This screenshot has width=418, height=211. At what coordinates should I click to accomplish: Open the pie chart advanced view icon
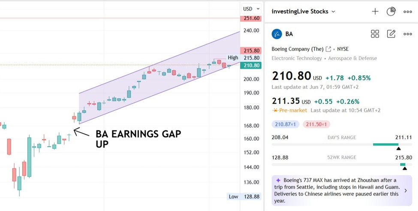coord(391,12)
